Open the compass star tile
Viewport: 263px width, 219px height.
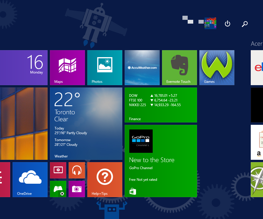point(257,180)
